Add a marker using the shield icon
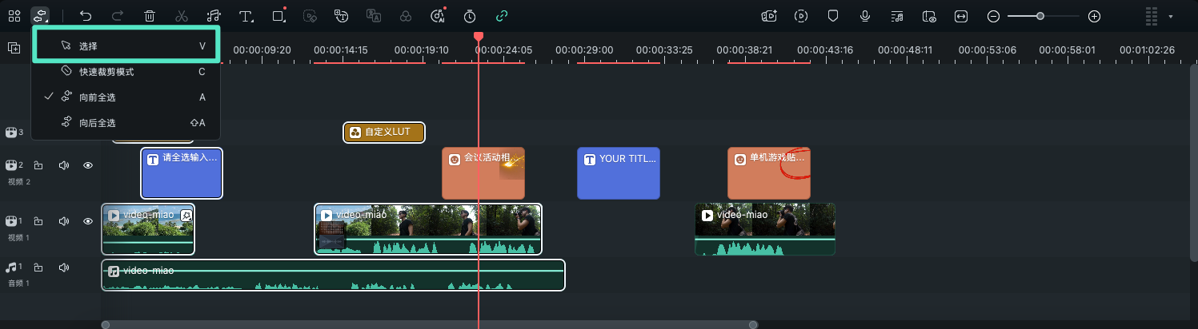The width and height of the screenshot is (1198, 329). (833, 16)
